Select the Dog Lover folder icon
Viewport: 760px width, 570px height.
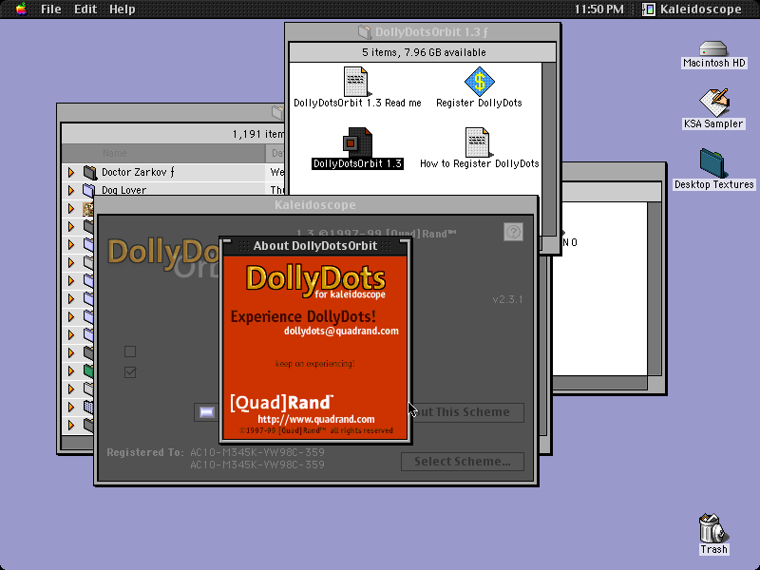pyautogui.click(x=88, y=189)
